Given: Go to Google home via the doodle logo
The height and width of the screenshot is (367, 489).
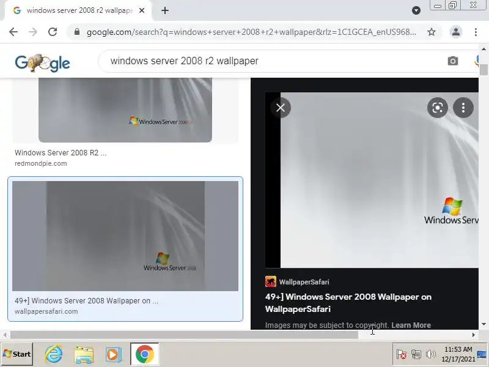Looking at the screenshot, I should [42, 63].
